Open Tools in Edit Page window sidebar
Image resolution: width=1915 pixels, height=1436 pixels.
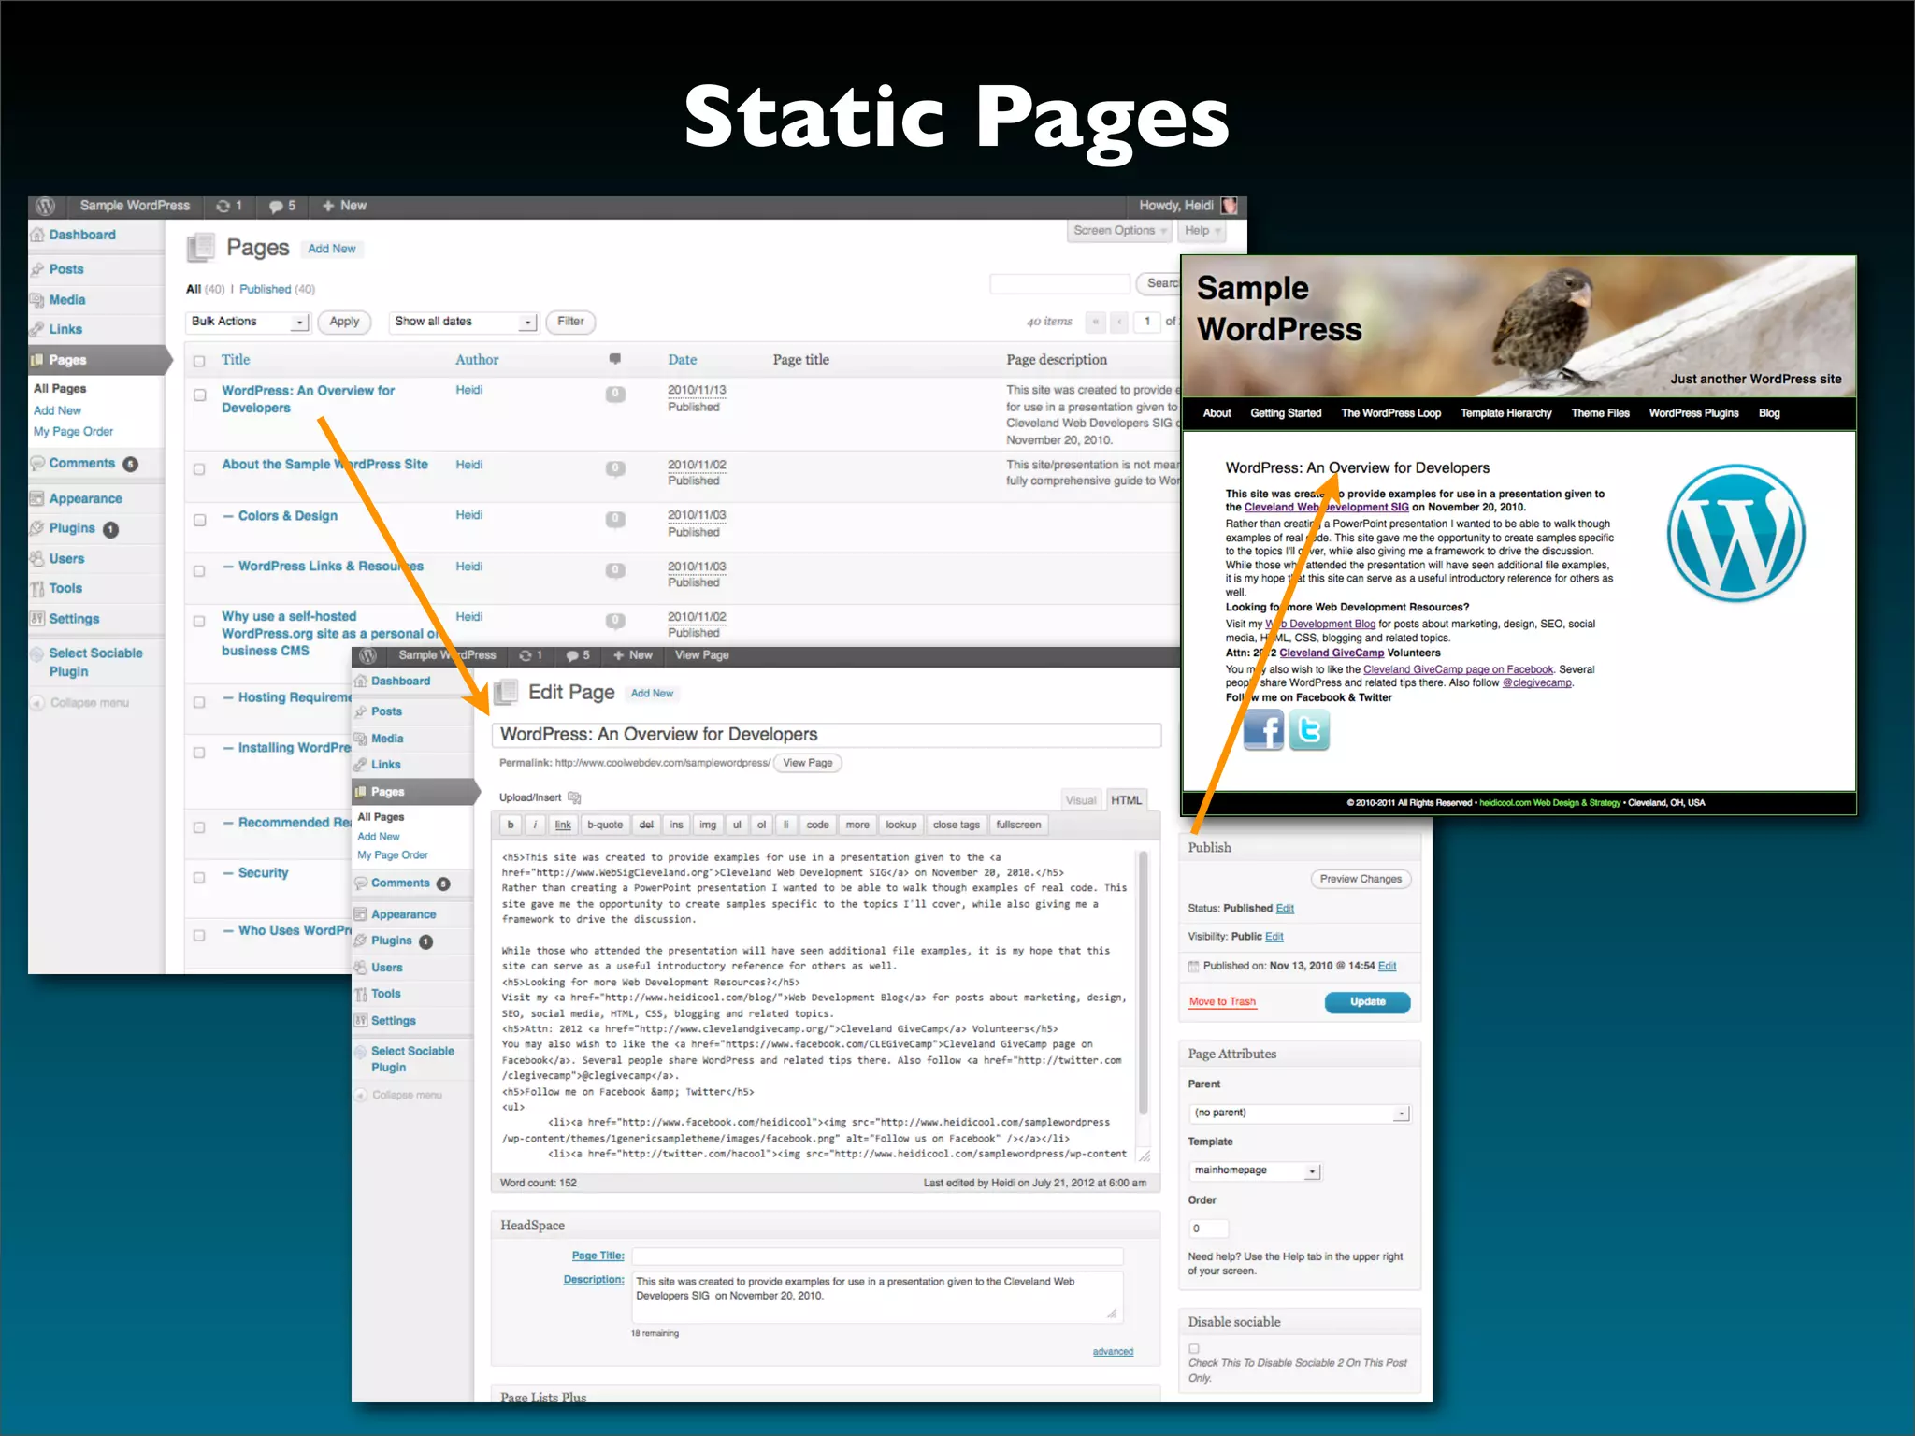(385, 994)
